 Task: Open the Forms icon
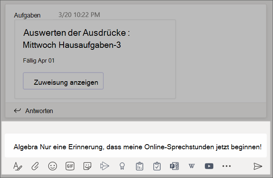174,166
